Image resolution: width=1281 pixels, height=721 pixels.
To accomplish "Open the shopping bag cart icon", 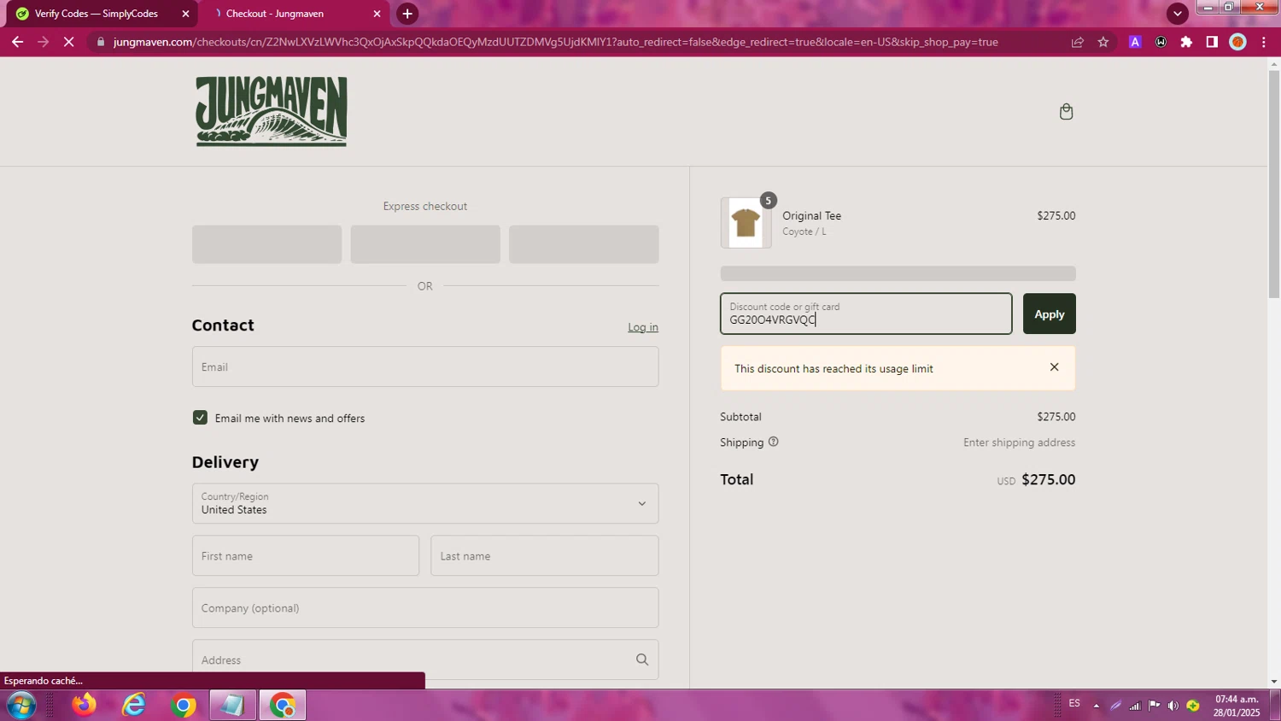I will pyautogui.click(x=1066, y=112).
